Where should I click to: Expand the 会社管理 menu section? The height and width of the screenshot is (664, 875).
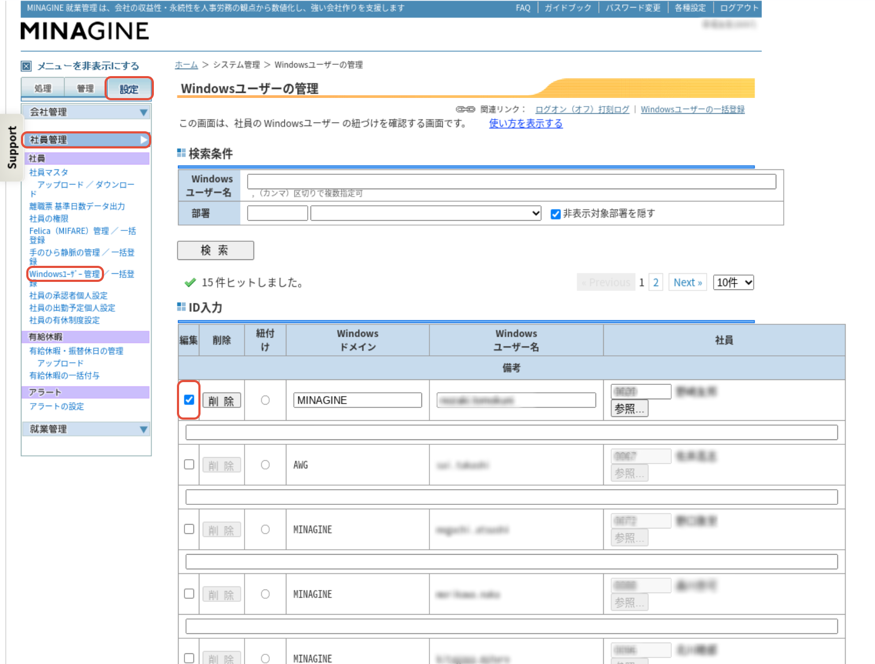pyautogui.click(x=86, y=112)
